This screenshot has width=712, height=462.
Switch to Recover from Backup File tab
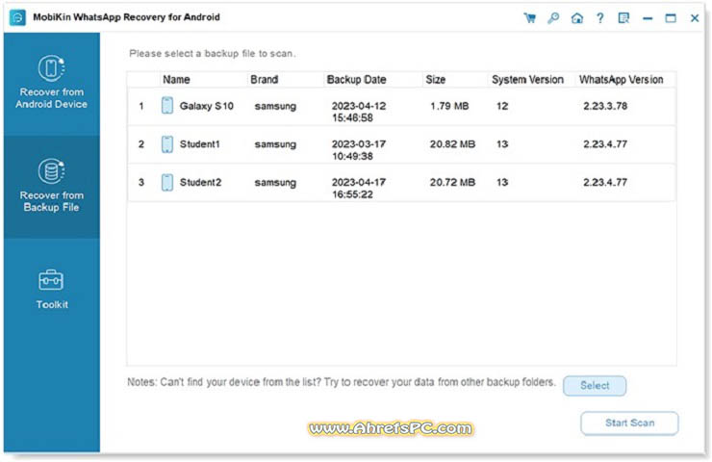pyautogui.click(x=52, y=187)
